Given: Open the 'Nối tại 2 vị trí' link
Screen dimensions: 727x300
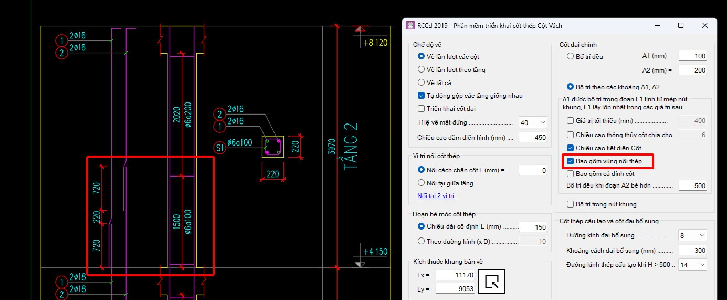Looking at the screenshot, I should tap(435, 196).
